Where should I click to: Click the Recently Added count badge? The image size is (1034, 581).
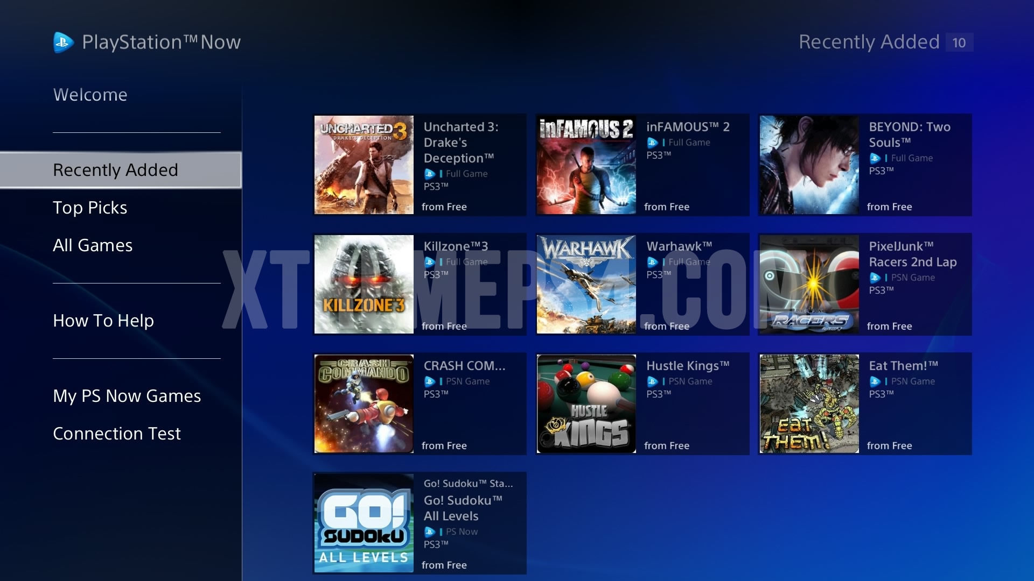point(959,42)
